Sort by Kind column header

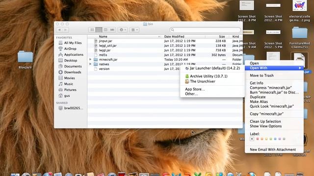point(236,37)
